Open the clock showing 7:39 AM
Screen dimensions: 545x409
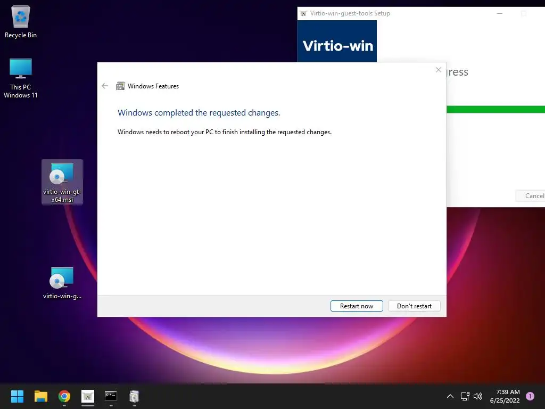click(x=505, y=396)
